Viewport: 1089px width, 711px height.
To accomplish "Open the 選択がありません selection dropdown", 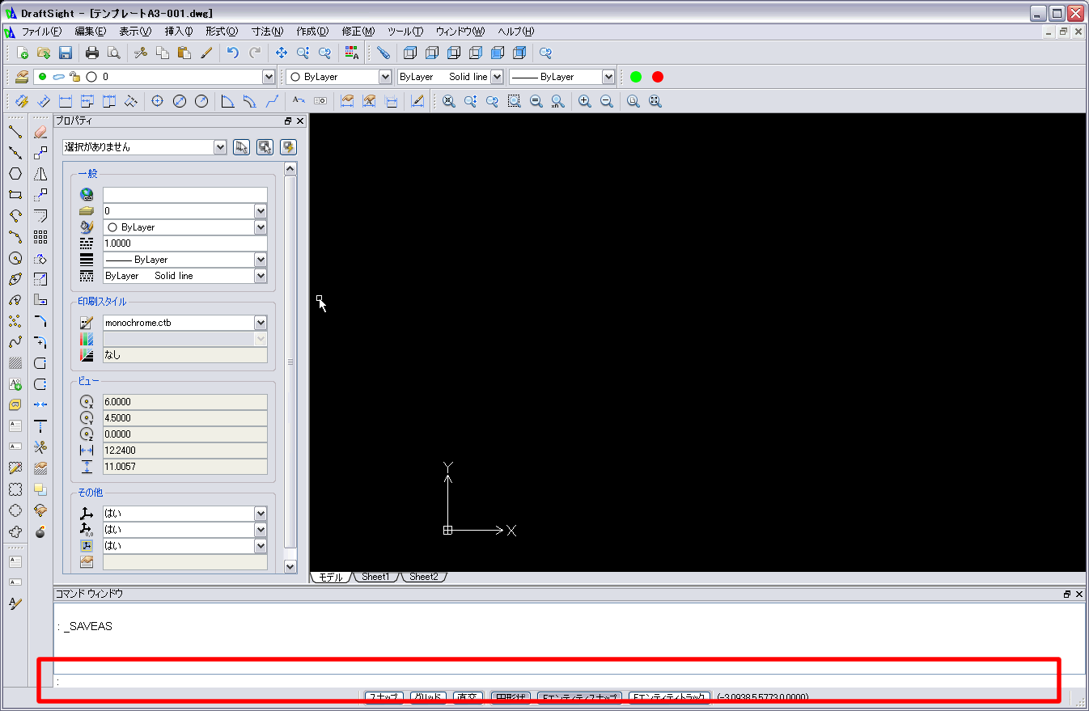I will pos(220,147).
